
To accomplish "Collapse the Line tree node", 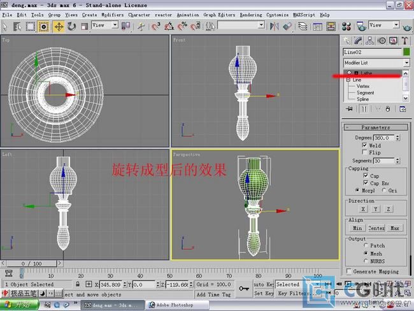I will click(x=348, y=80).
